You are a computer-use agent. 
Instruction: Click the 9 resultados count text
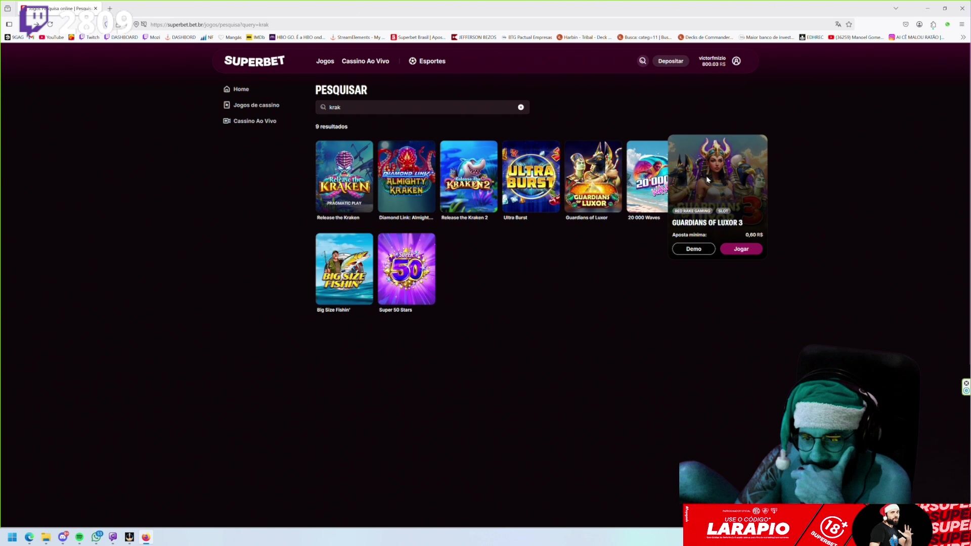pyautogui.click(x=331, y=126)
